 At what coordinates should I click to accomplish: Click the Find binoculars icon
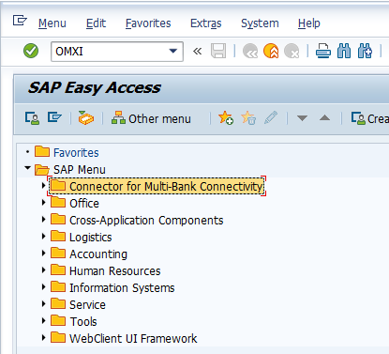344,51
